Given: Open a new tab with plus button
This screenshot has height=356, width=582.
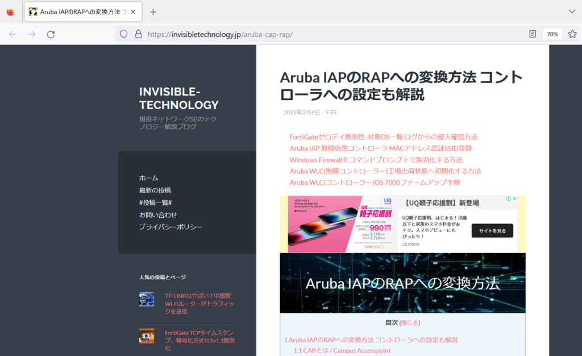Looking at the screenshot, I should pos(153,12).
